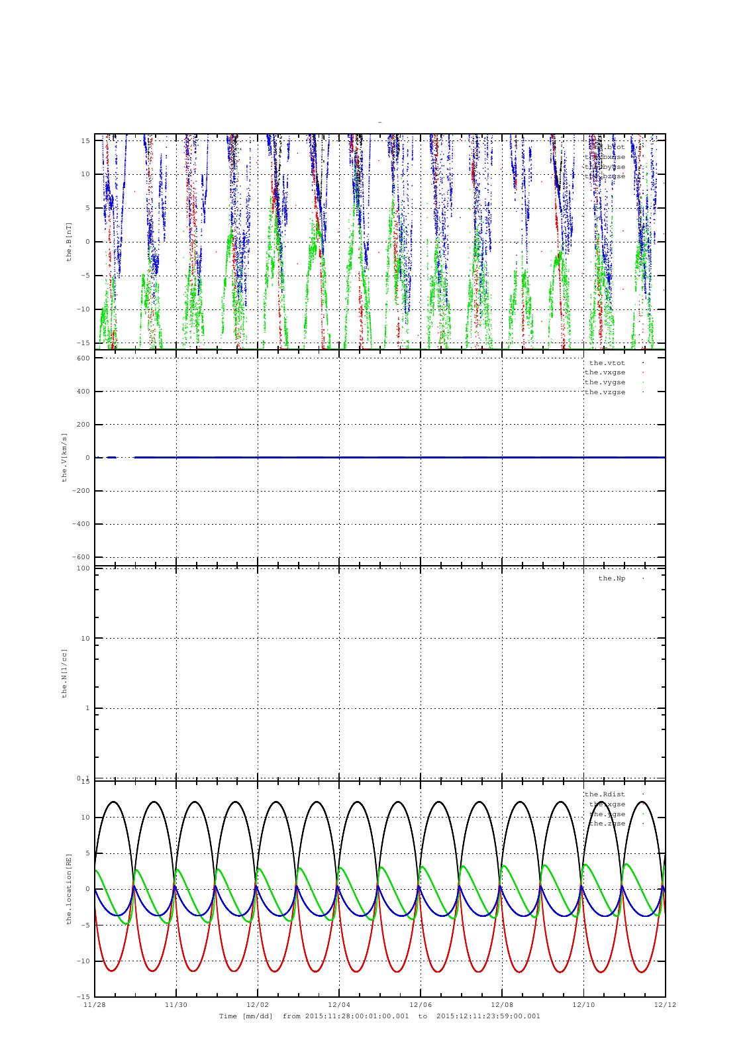Click the 100 tick on density axis
This screenshot has width=749, height=1060.
pyautogui.click(x=83, y=568)
